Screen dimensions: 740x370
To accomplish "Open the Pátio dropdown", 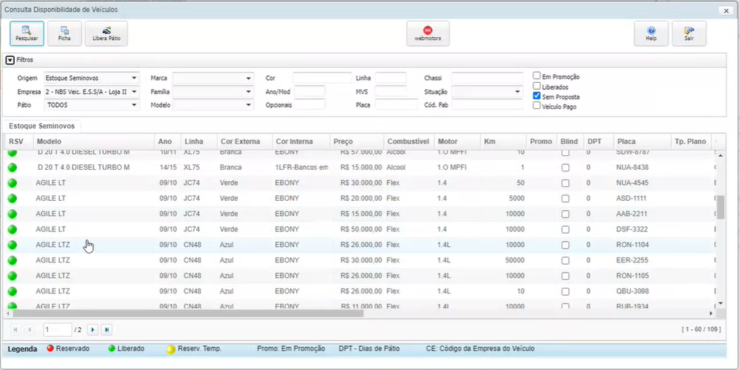I will point(91,105).
